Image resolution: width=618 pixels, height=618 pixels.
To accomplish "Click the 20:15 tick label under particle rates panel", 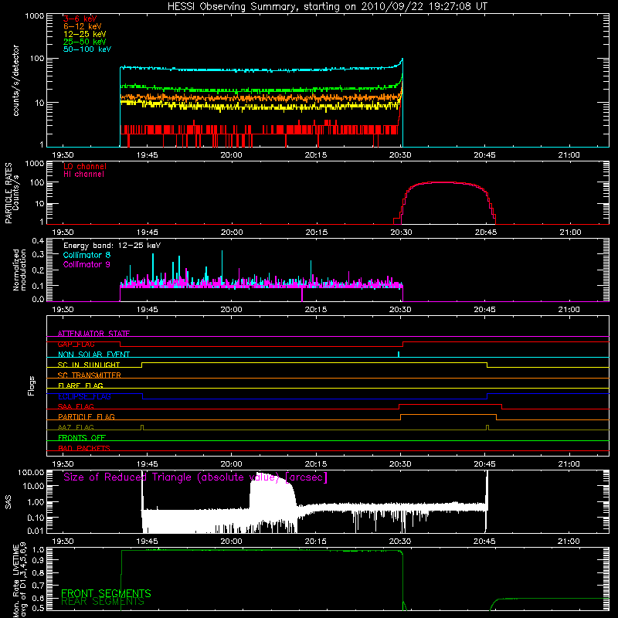I will [x=316, y=233].
